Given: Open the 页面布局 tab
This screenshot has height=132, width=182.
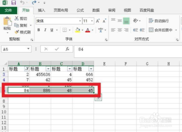Looking at the screenshot, I should click(61, 10).
